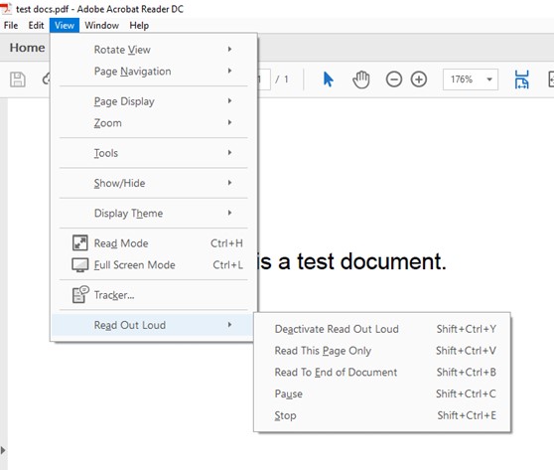
Task: Click the Read Mode menu icon
Action: (80, 243)
